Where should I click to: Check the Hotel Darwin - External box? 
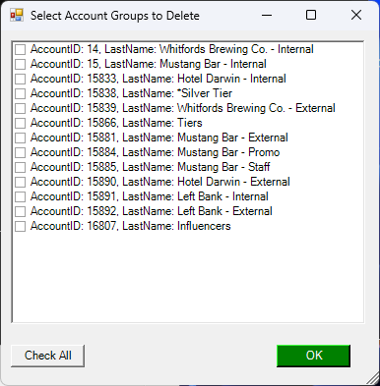(20, 182)
